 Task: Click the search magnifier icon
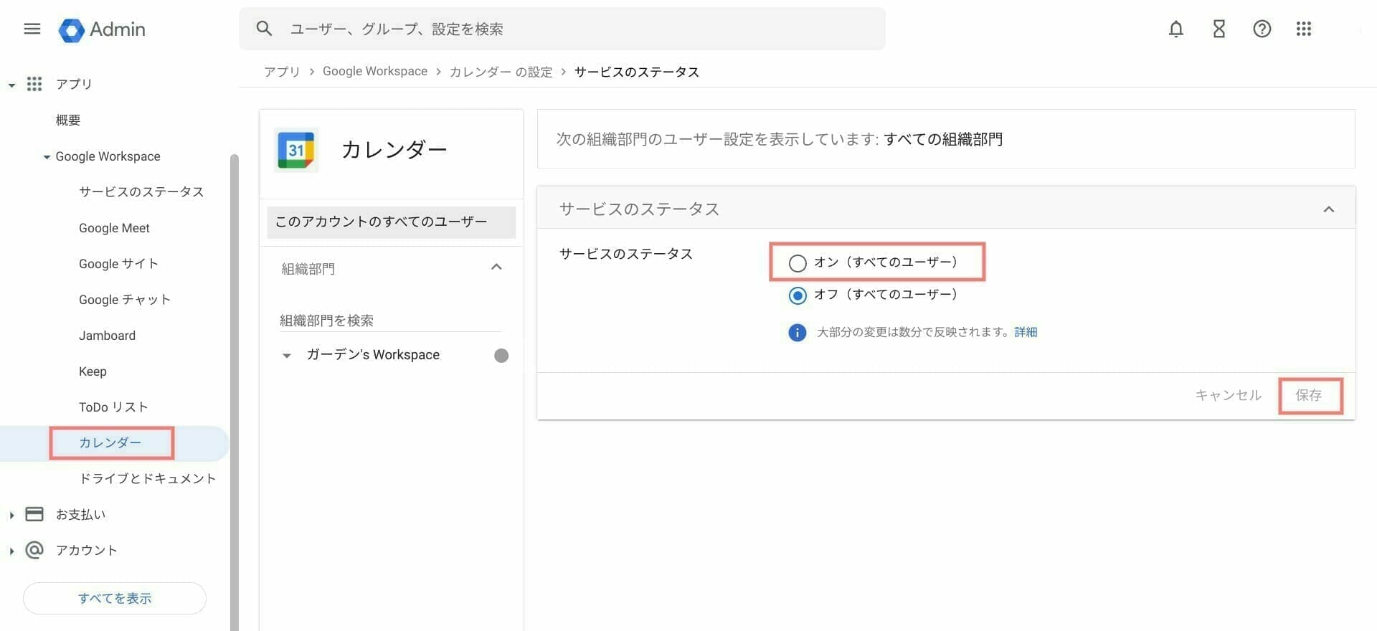[x=264, y=29]
